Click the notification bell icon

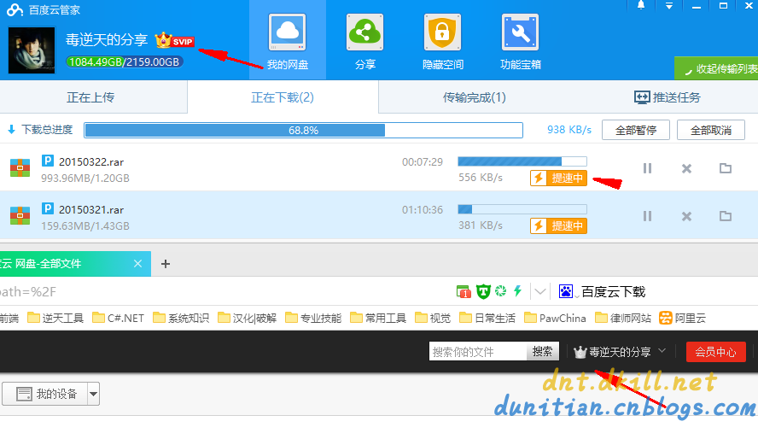(x=641, y=5)
